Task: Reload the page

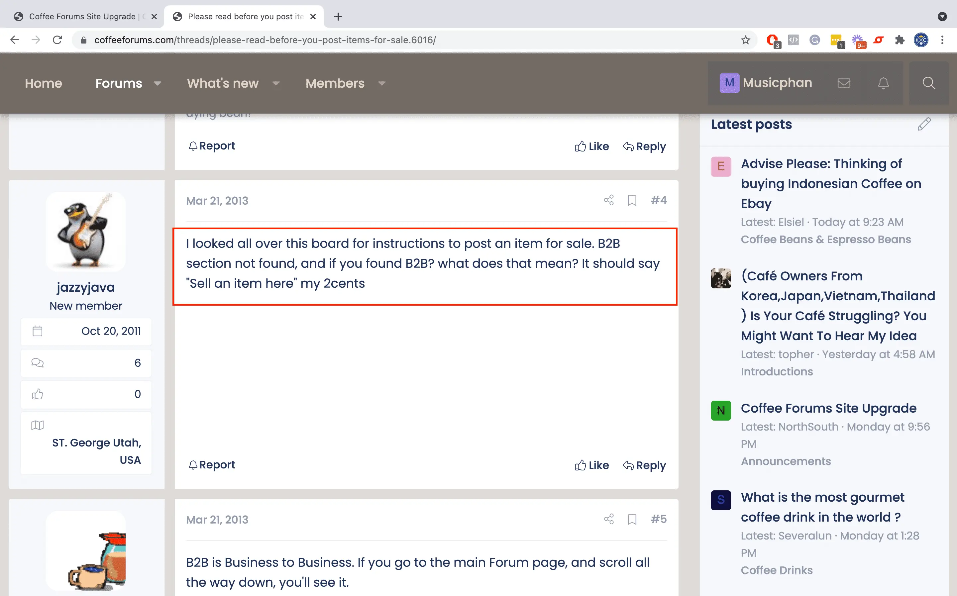Action: pyautogui.click(x=57, y=40)
